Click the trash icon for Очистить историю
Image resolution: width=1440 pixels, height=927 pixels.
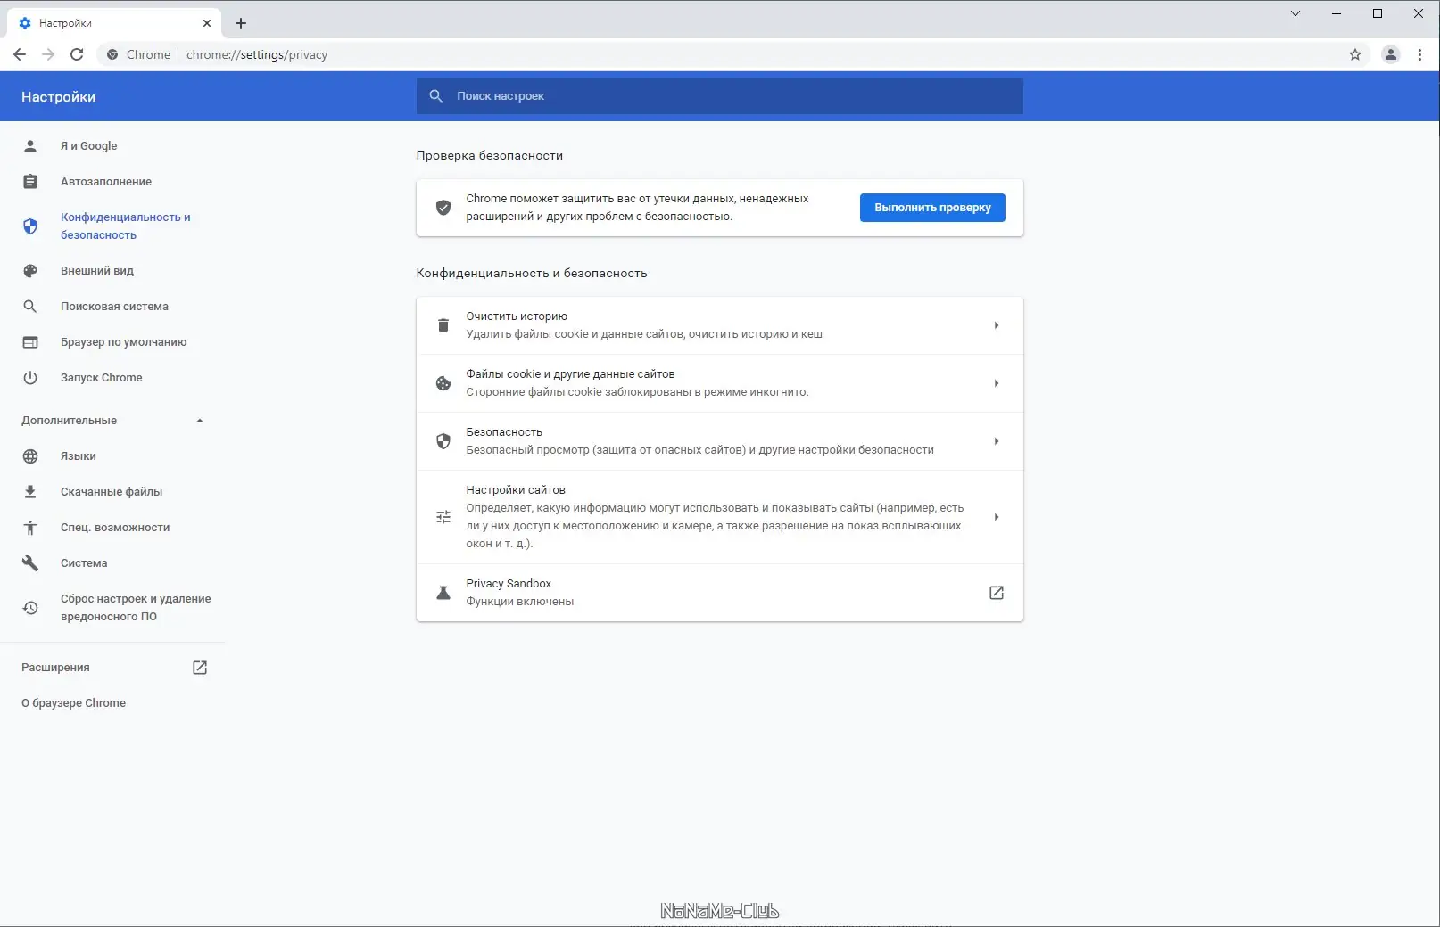[443, 325]
